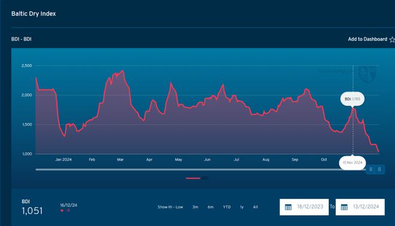Toggle Show Hi - Low option

(x=171, y=207)
